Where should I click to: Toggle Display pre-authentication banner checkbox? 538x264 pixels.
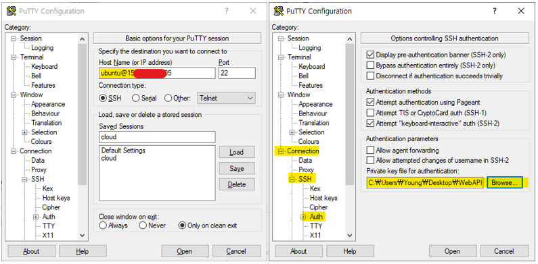[x=370, y=55]
